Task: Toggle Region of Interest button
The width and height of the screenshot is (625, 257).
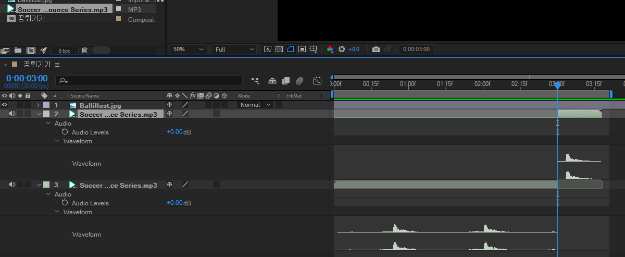Action: [x=302, y=49]
